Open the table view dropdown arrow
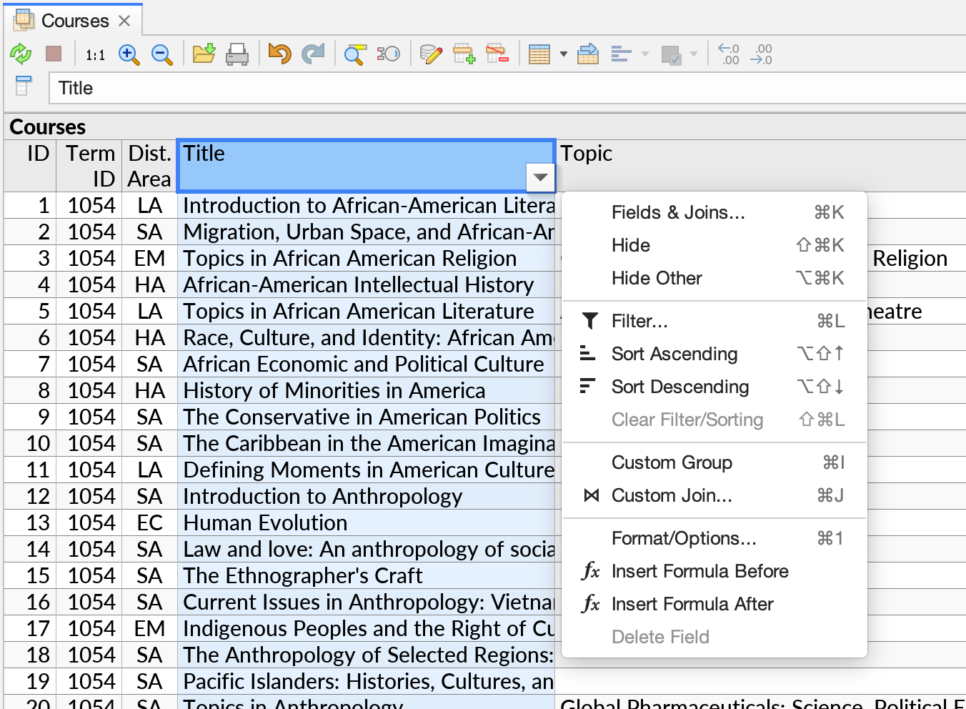Image resolution: width=966 pixels, height=709 pixels. point(564,54)
